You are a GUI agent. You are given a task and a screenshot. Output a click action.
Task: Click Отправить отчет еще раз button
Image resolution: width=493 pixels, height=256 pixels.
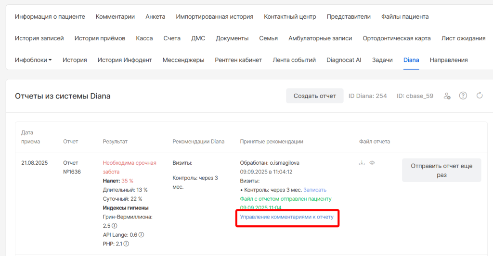click(x=441, y=171)
